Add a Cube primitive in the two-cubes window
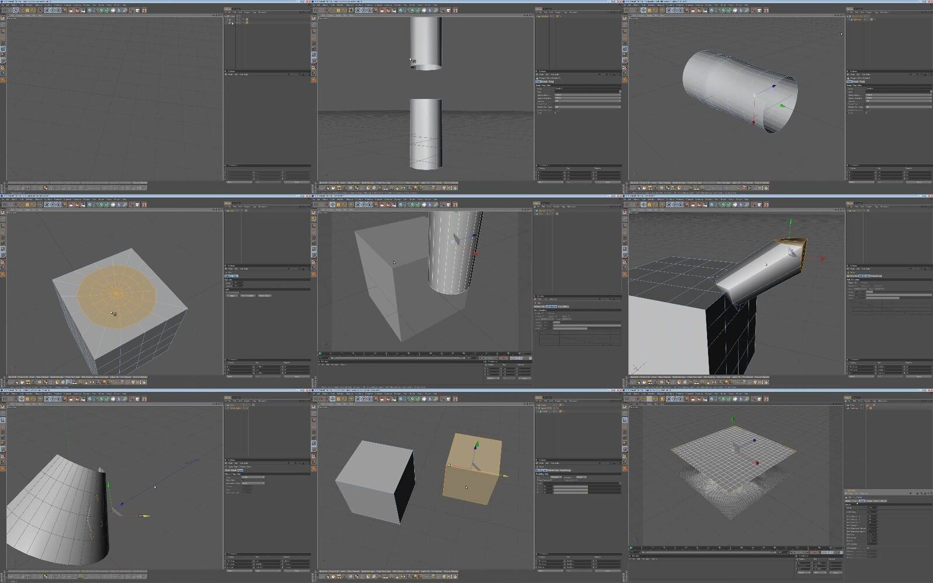The height and width of the screenshot is (583, 933). 401,399
